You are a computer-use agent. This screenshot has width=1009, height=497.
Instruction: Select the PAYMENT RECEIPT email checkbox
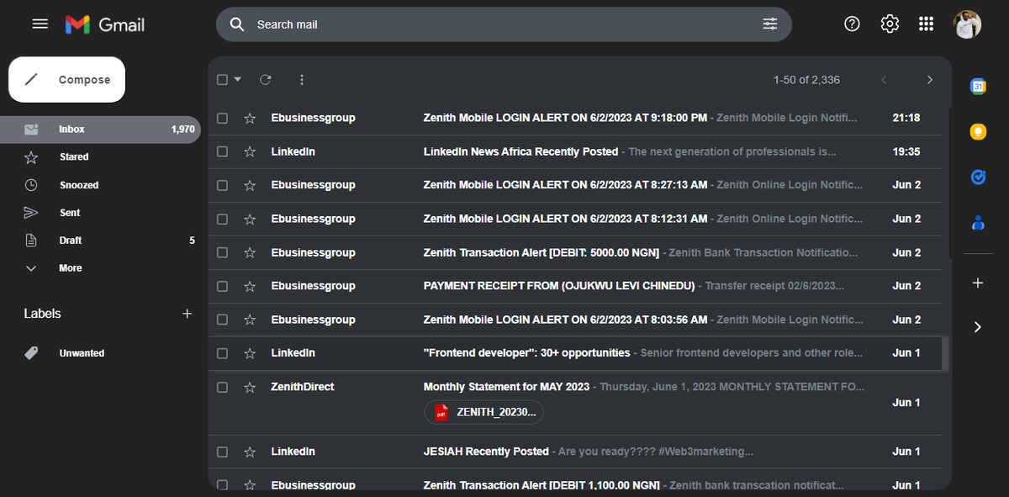point(222,287)
